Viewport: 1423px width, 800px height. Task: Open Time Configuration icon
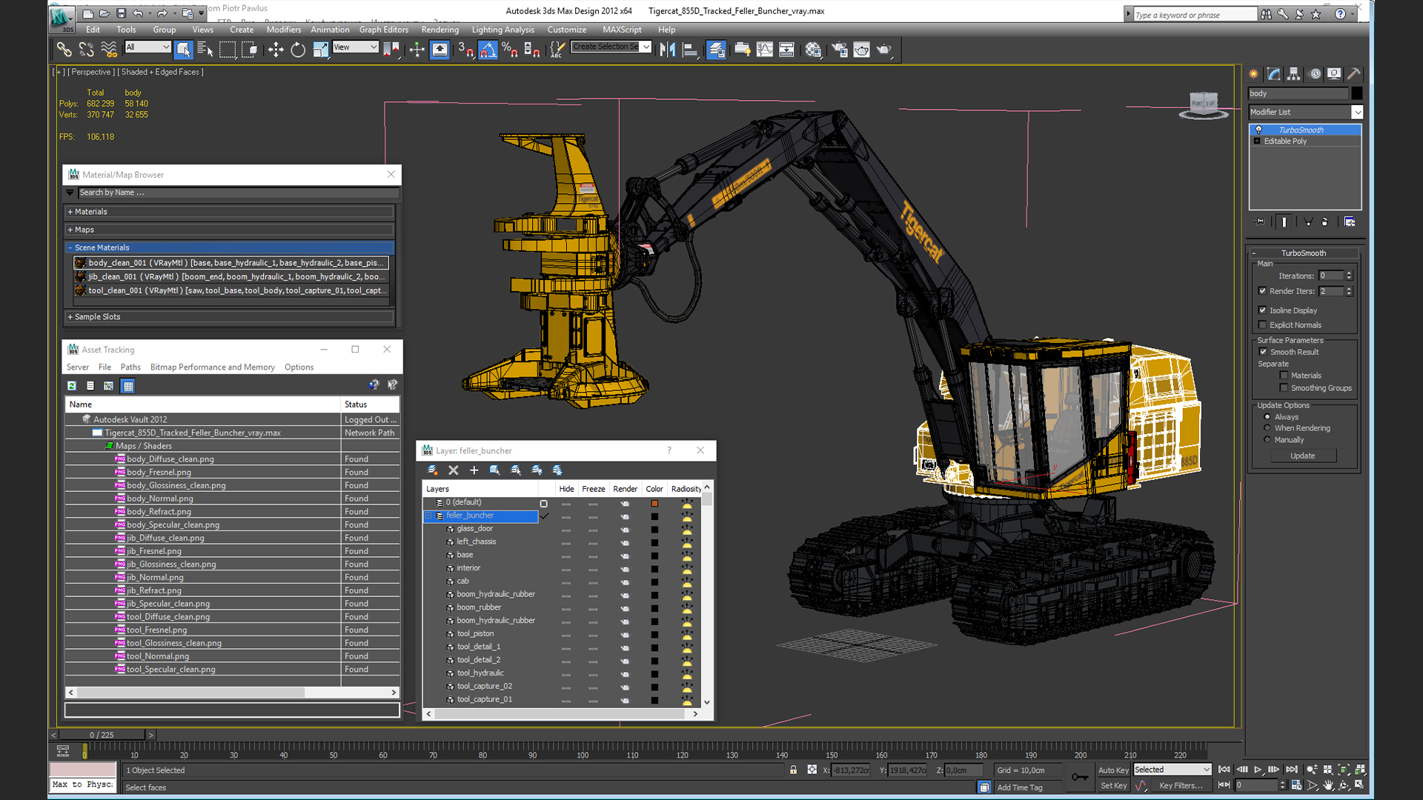coord(1296,784)
